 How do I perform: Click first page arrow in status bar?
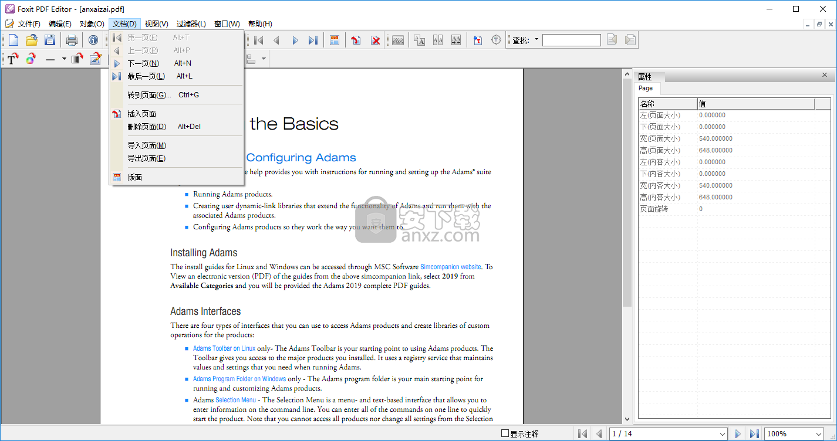click(582, 434)
